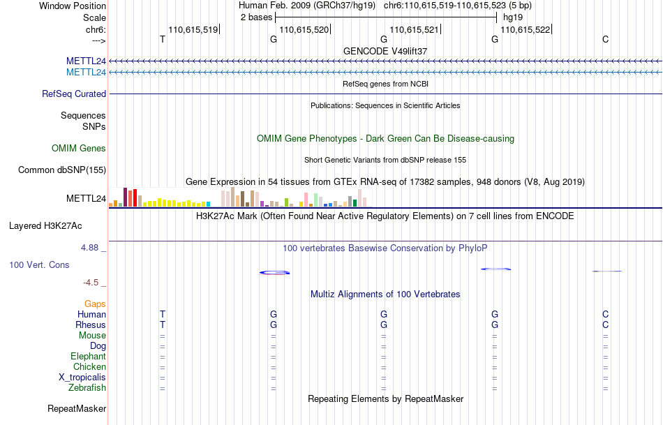Click the SNPs track label

pos(94,126)
